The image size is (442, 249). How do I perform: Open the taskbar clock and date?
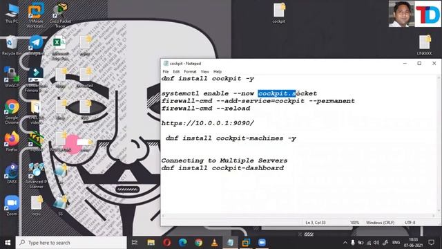tap(414, 243)
